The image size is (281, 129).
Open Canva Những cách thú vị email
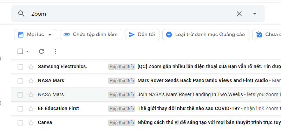pyautogui.click(x=209, y=122)
